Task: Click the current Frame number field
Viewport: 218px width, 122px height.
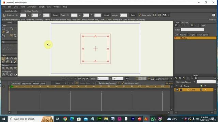Action: (103, 79)
